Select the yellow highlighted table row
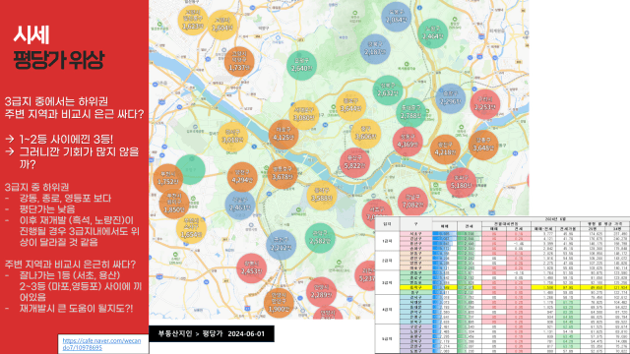This screenshot has width=630, height=354. point(502,287)
